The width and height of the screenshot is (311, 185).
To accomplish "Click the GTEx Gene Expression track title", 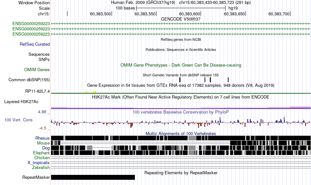I will (x=181, y=85).
